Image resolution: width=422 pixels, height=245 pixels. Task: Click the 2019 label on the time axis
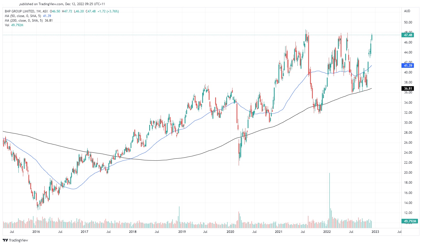click(x=182, y=232)
